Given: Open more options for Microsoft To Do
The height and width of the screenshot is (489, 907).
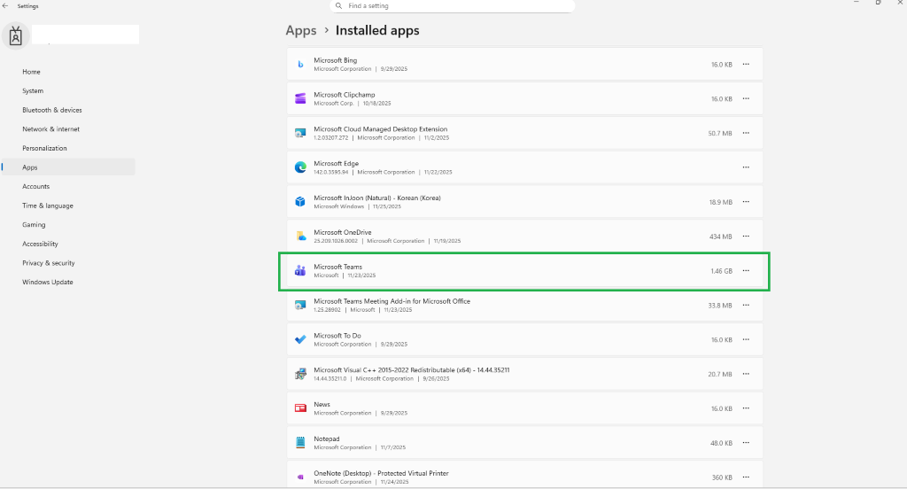Looking at the screenshot, I should coord(746,339).
